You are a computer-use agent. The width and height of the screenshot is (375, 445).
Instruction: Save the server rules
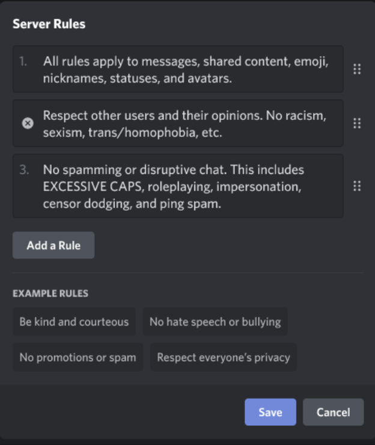coord(270,412)
